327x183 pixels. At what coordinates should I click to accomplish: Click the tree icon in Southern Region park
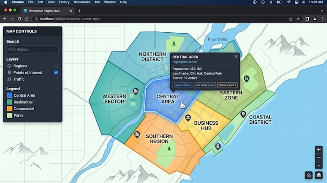[x=169, y=149]
